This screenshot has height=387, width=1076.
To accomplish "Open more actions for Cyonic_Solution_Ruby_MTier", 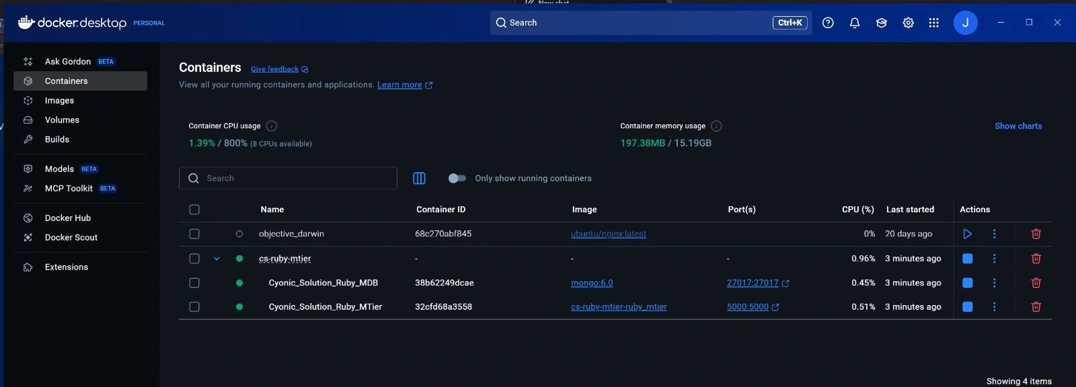I will click(994, 307).
